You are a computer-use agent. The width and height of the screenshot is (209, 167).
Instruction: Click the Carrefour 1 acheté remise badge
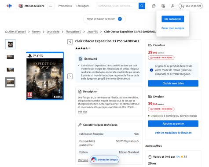tap(161, 58)
